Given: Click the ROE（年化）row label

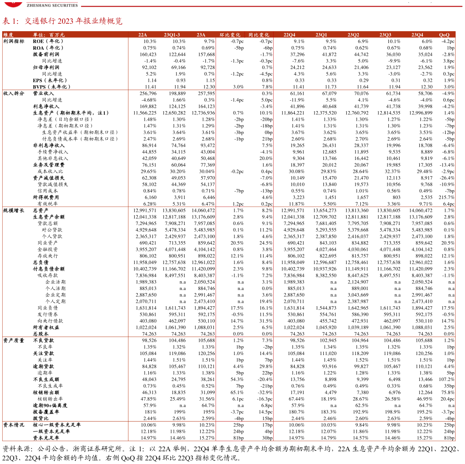Looking at the screenshot, I should click(x=48, y=41).
